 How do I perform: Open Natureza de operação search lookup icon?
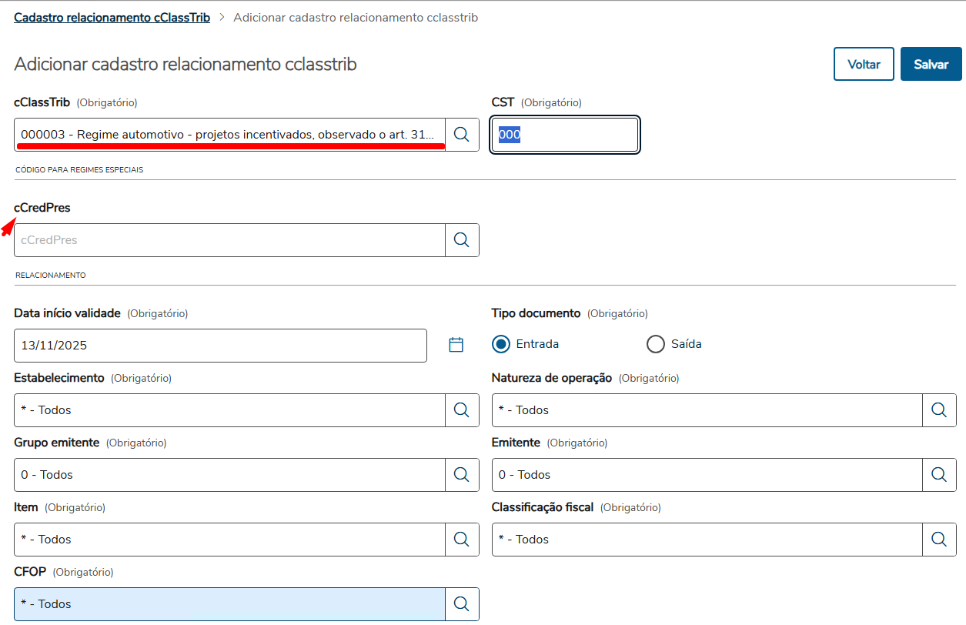939,410
